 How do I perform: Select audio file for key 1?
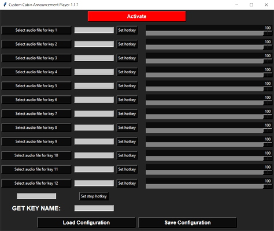[x=36, y=30]
